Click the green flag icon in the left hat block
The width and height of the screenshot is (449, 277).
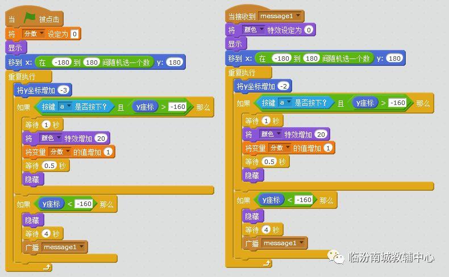[30, 18]
